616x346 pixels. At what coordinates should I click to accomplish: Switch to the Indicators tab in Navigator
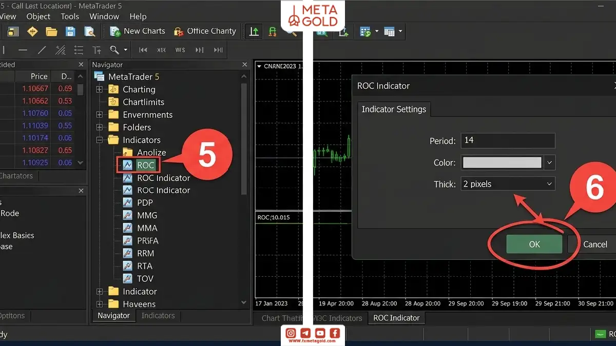[x=158, y=316]
